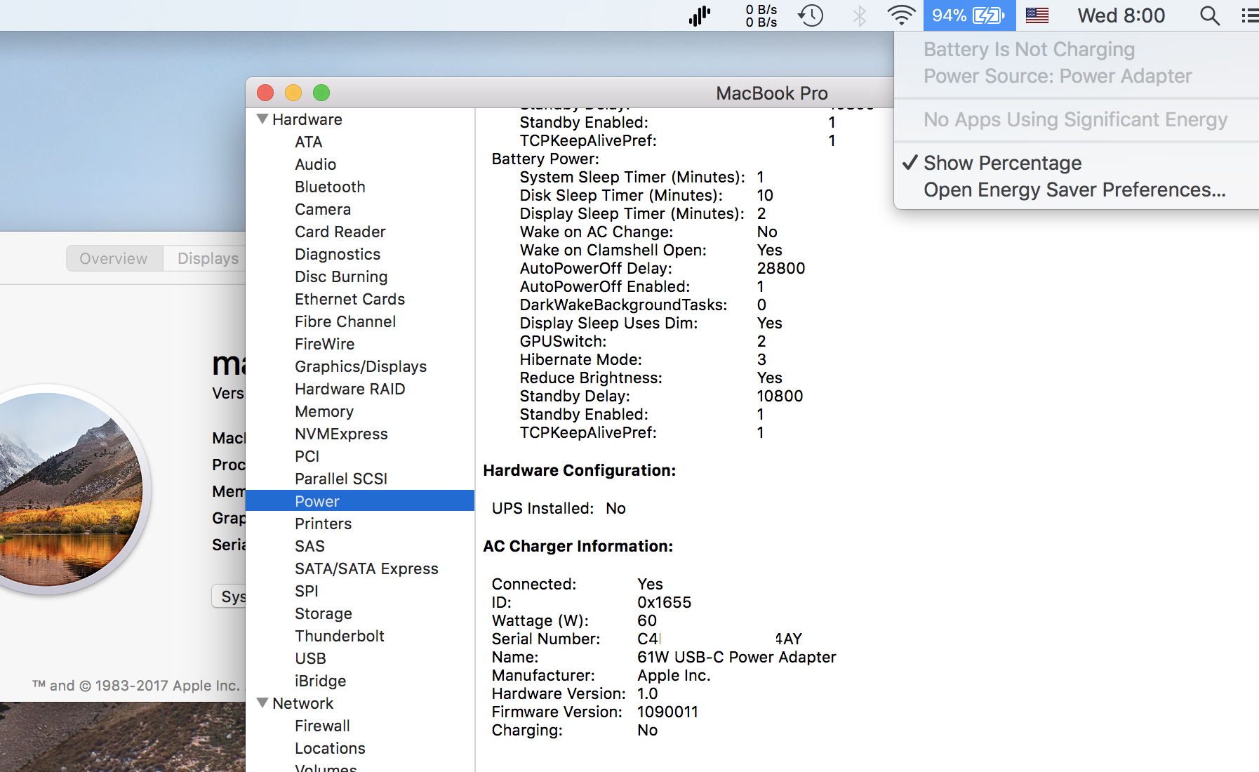This screenshot has height=772, width=1259.
Task: Open Spotlight search magnifier icon
Action: (x=1210, y=15)
